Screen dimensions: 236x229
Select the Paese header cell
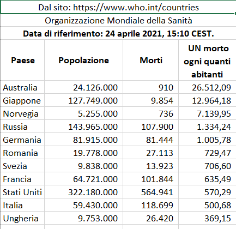coord(23,60)
